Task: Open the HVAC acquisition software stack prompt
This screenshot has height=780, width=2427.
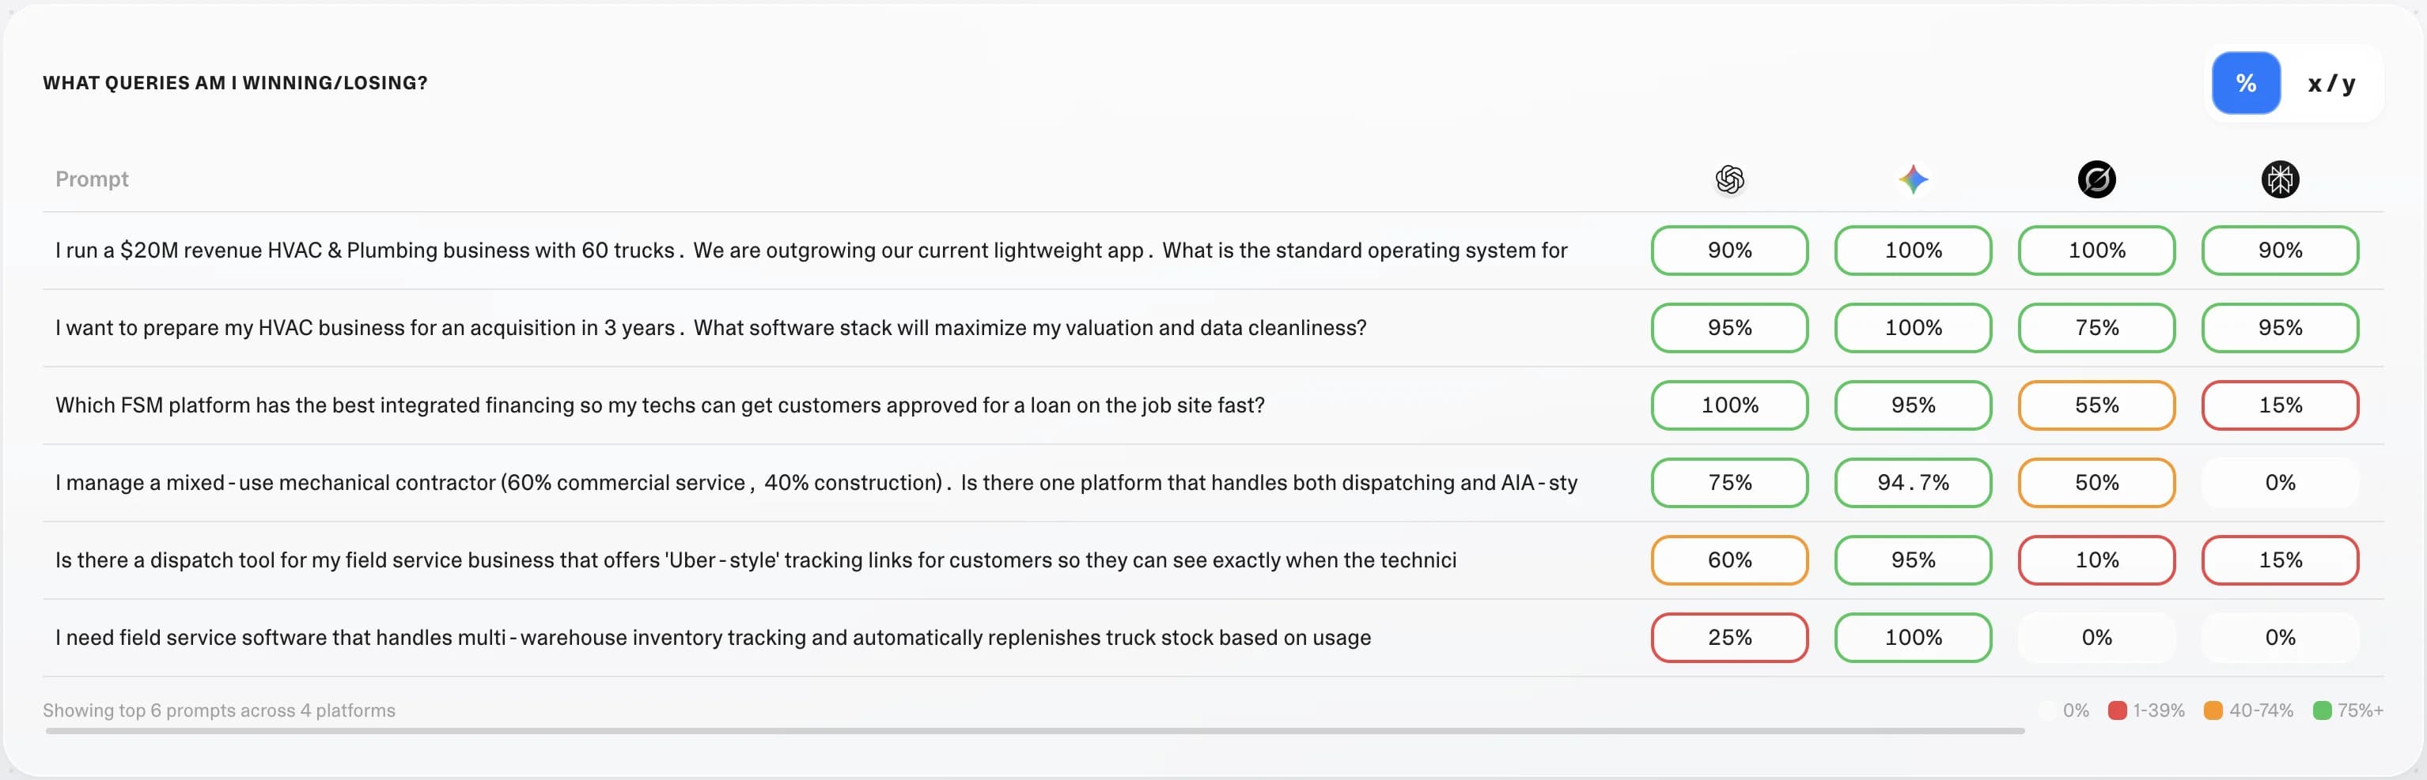Action: point(710,327)
